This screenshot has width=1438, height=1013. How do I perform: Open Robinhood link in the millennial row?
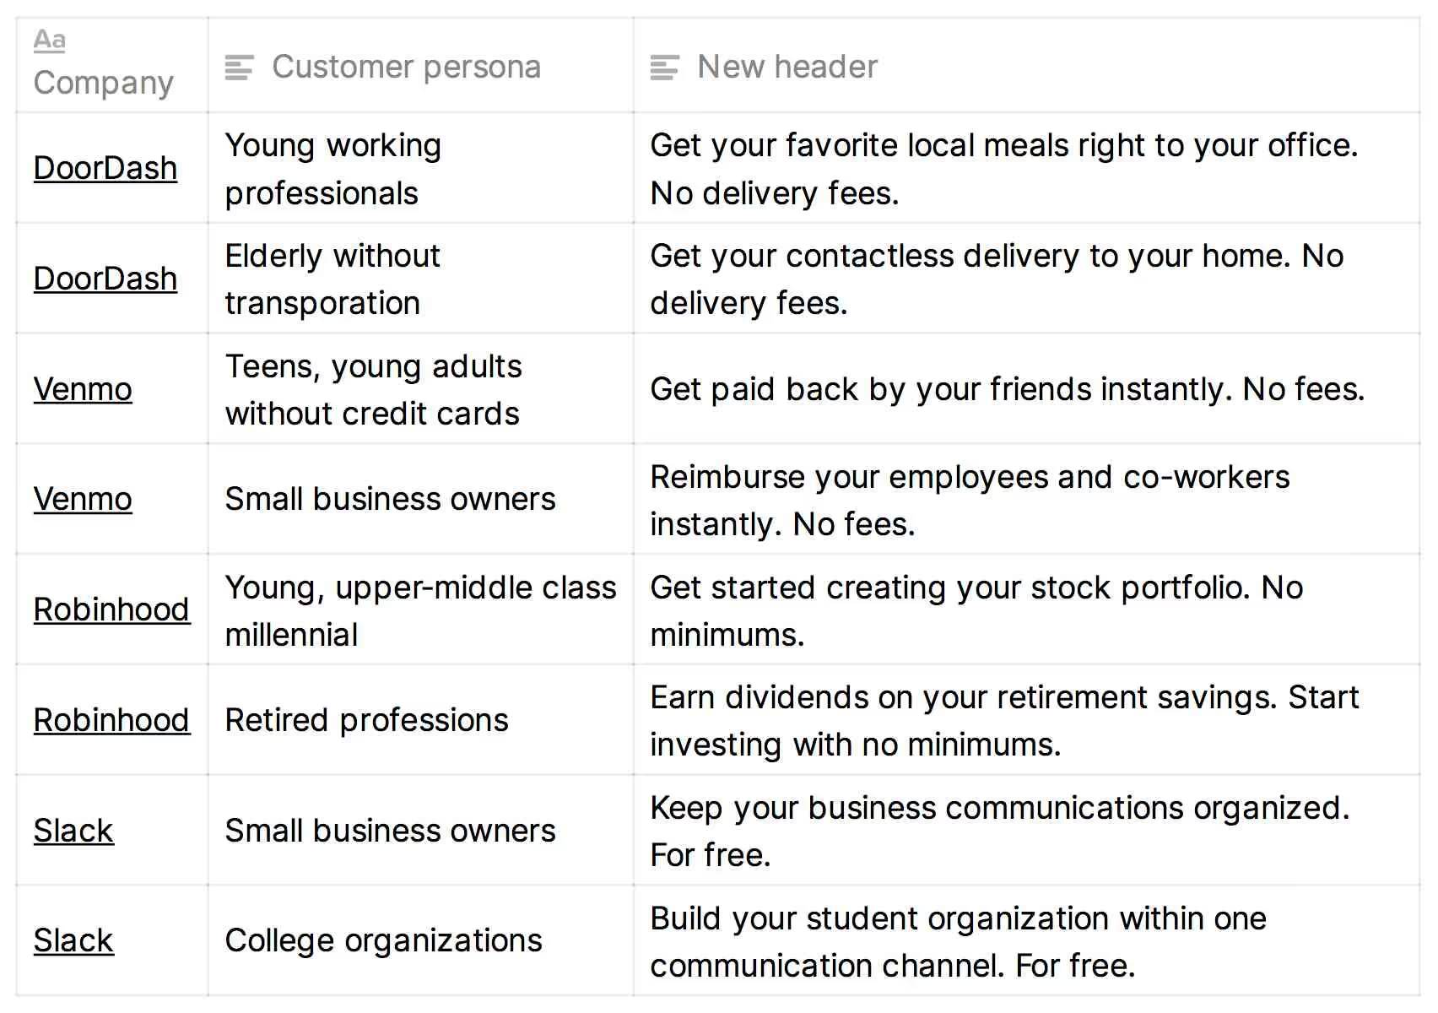111,609
